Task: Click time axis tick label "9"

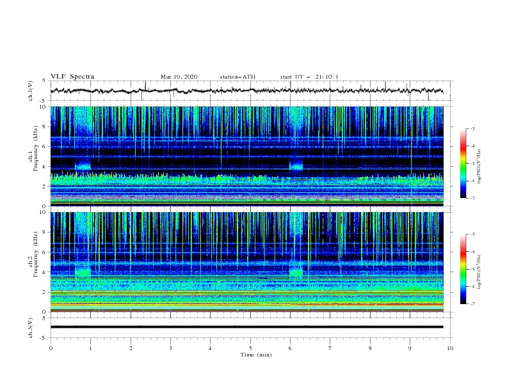Action: [410, 348]
